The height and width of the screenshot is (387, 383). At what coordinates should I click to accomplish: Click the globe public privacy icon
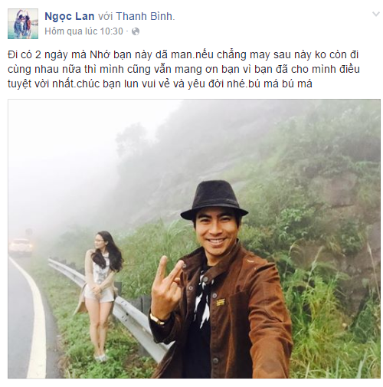pos(136,31)
